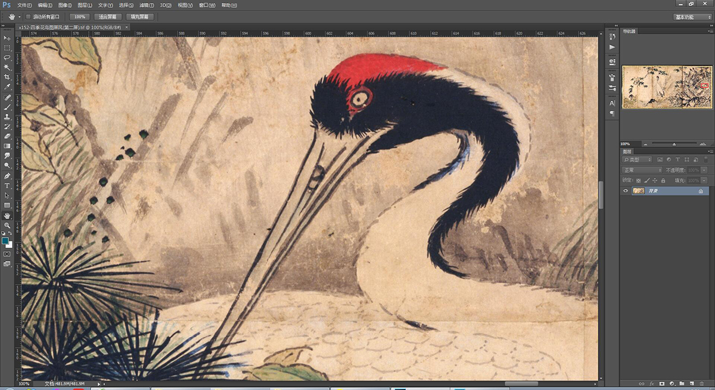This screenshot has width=715, height=390.
Task: Click the 100% zoom button
Action: click(79, 17)
